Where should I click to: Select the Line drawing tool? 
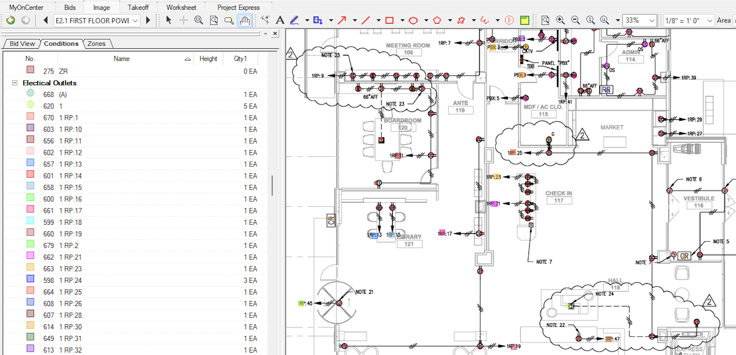366,20
